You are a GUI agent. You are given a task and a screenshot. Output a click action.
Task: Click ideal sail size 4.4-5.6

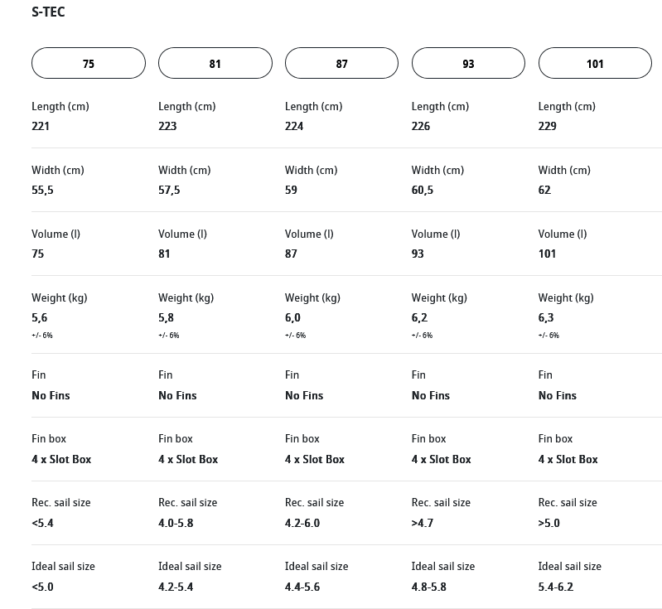[302, 587]
